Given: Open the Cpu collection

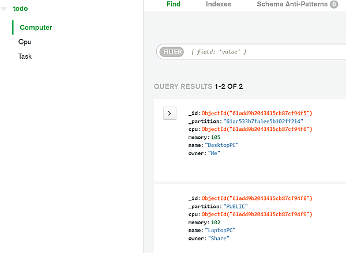Looking at the screenshot, I should click(25, 42).
